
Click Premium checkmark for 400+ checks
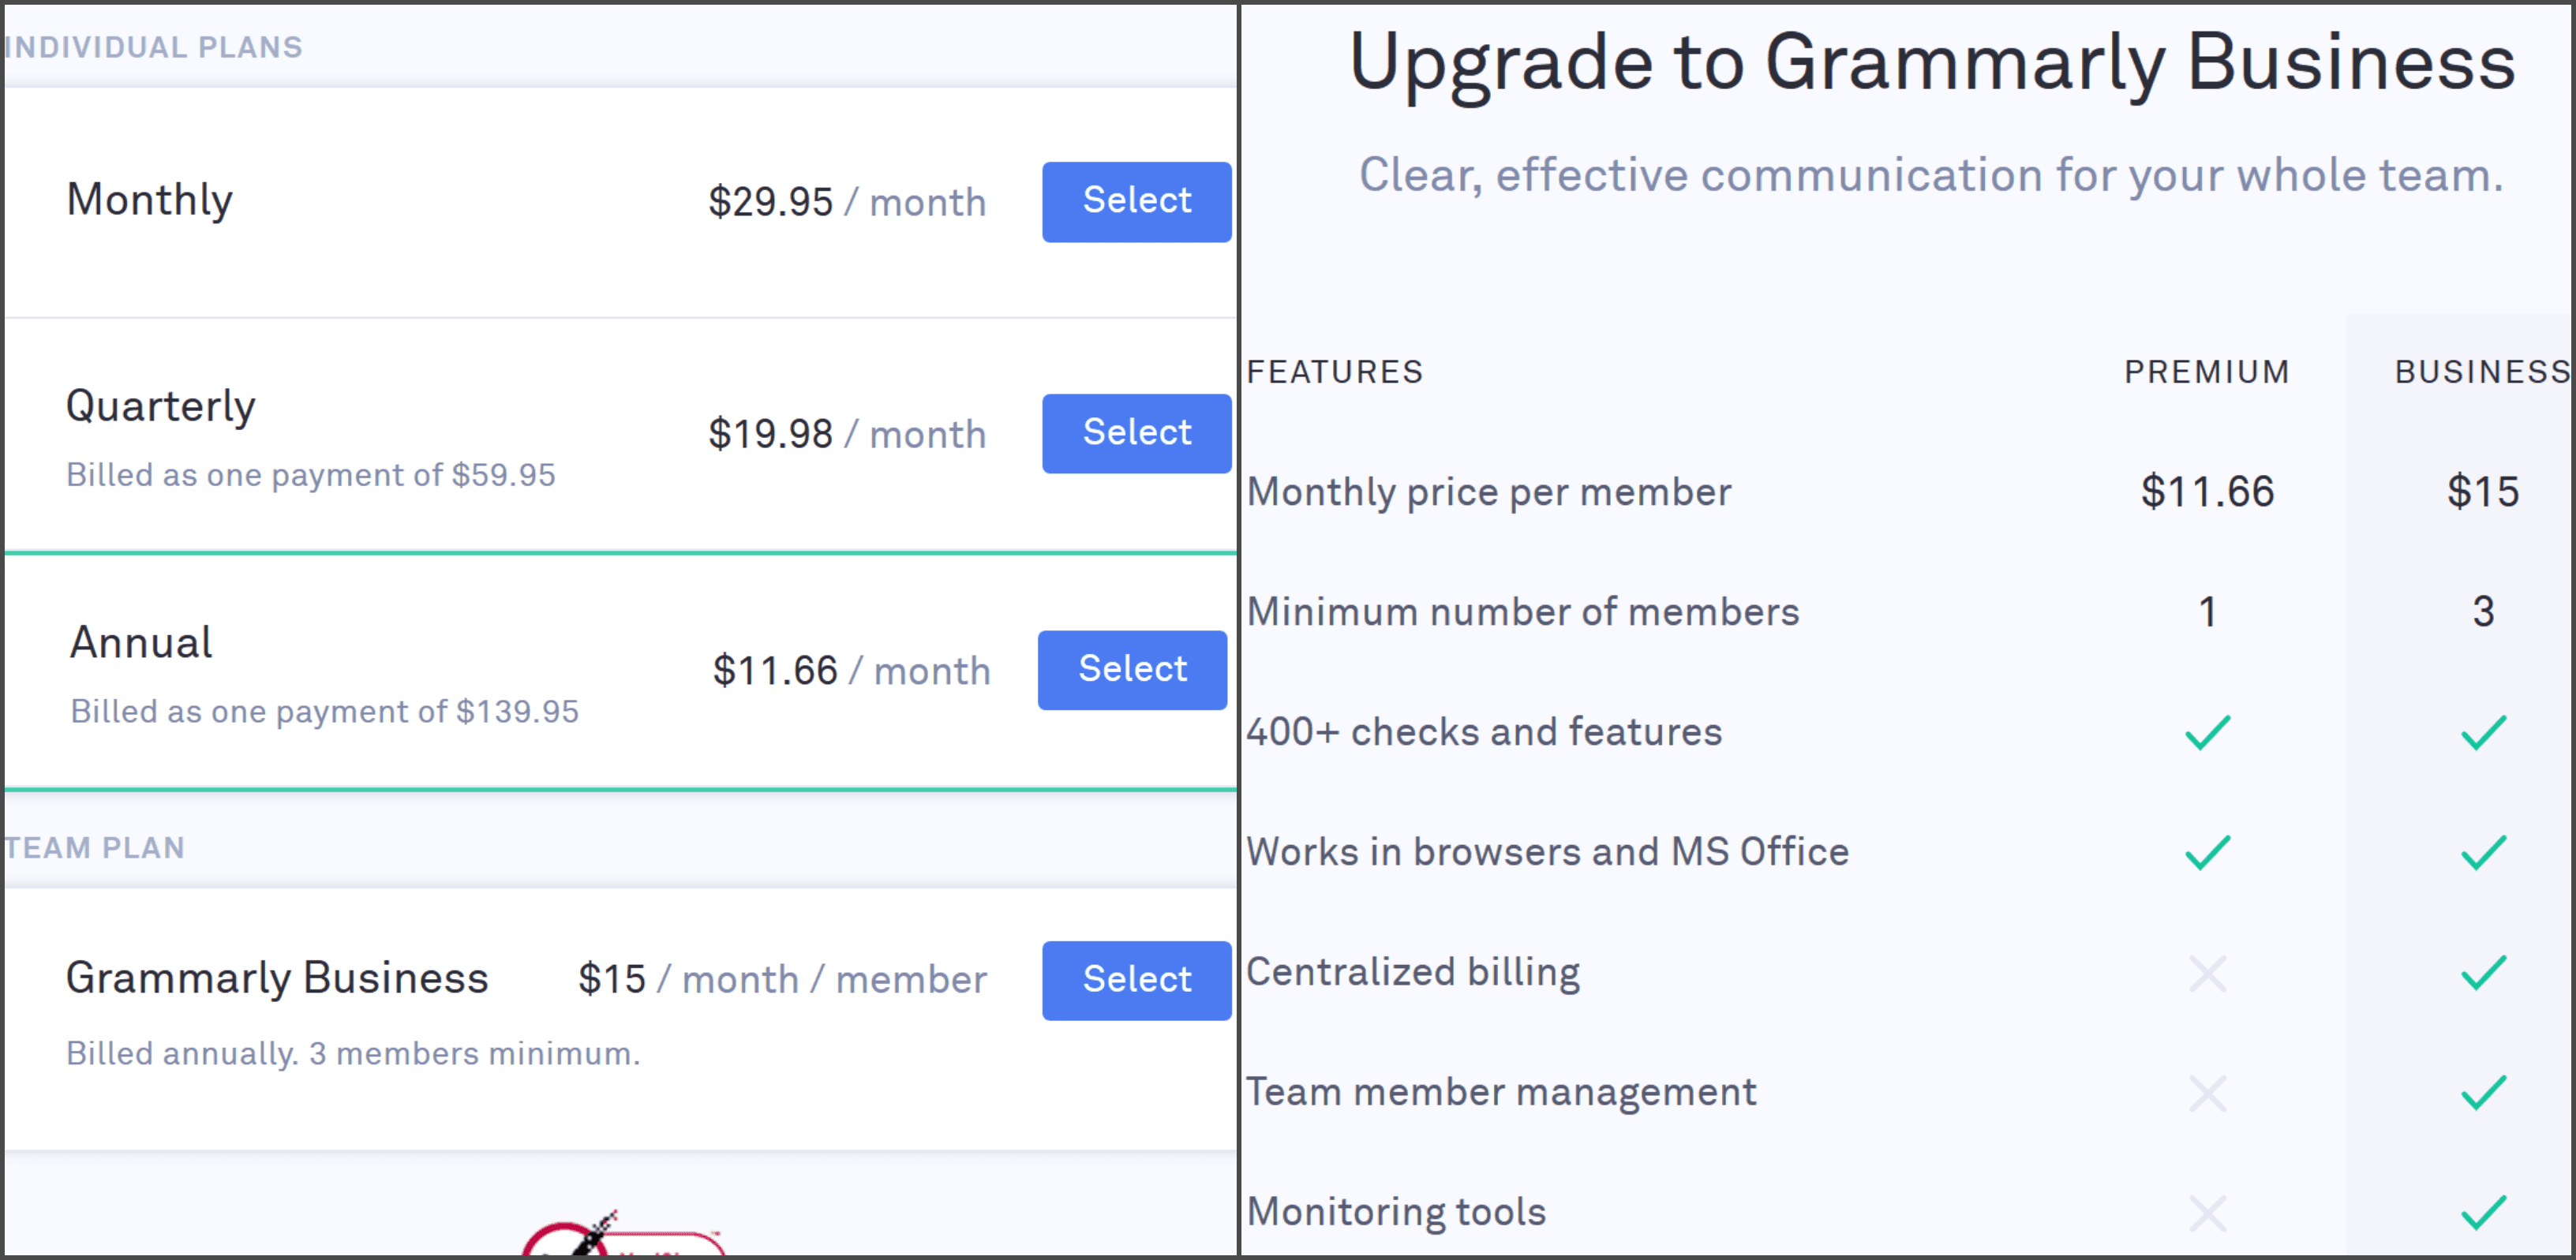(x=2207, y=732)
